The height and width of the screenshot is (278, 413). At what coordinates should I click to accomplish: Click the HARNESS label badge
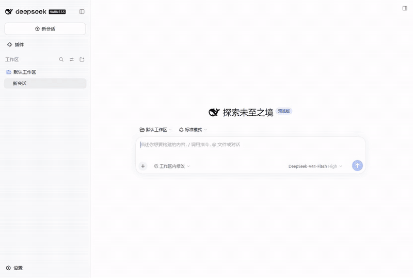click(57, 12)
